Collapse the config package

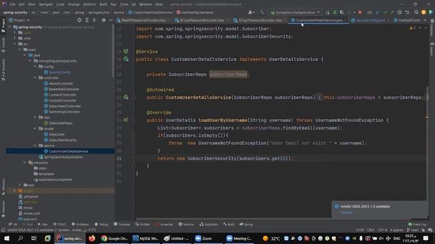(x=35, y=66)
